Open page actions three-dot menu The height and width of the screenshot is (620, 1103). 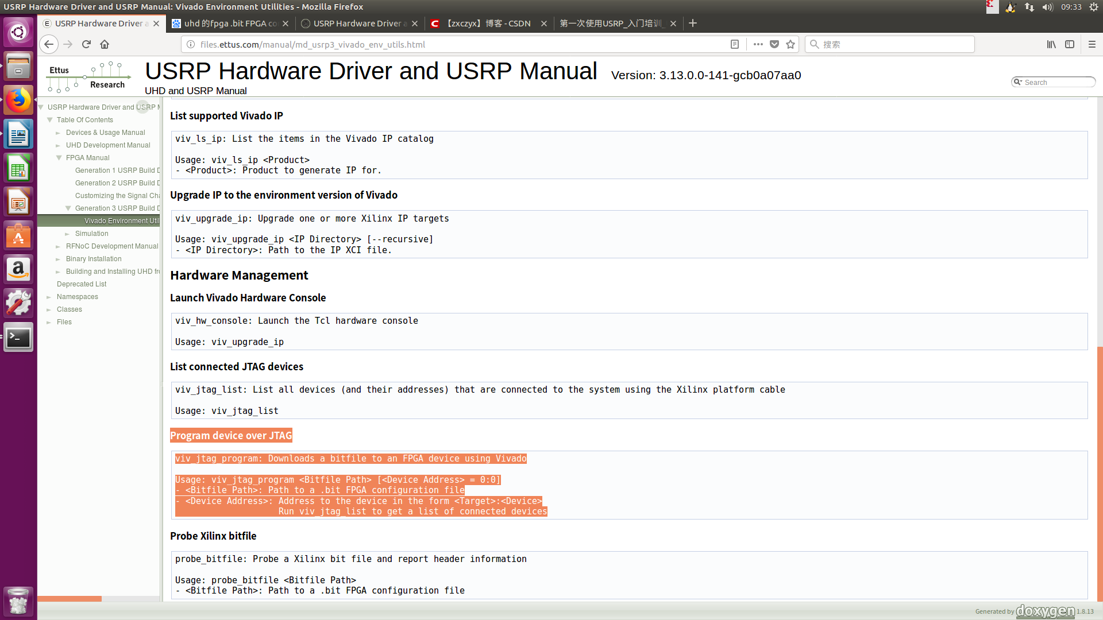[x=758, y=44]
